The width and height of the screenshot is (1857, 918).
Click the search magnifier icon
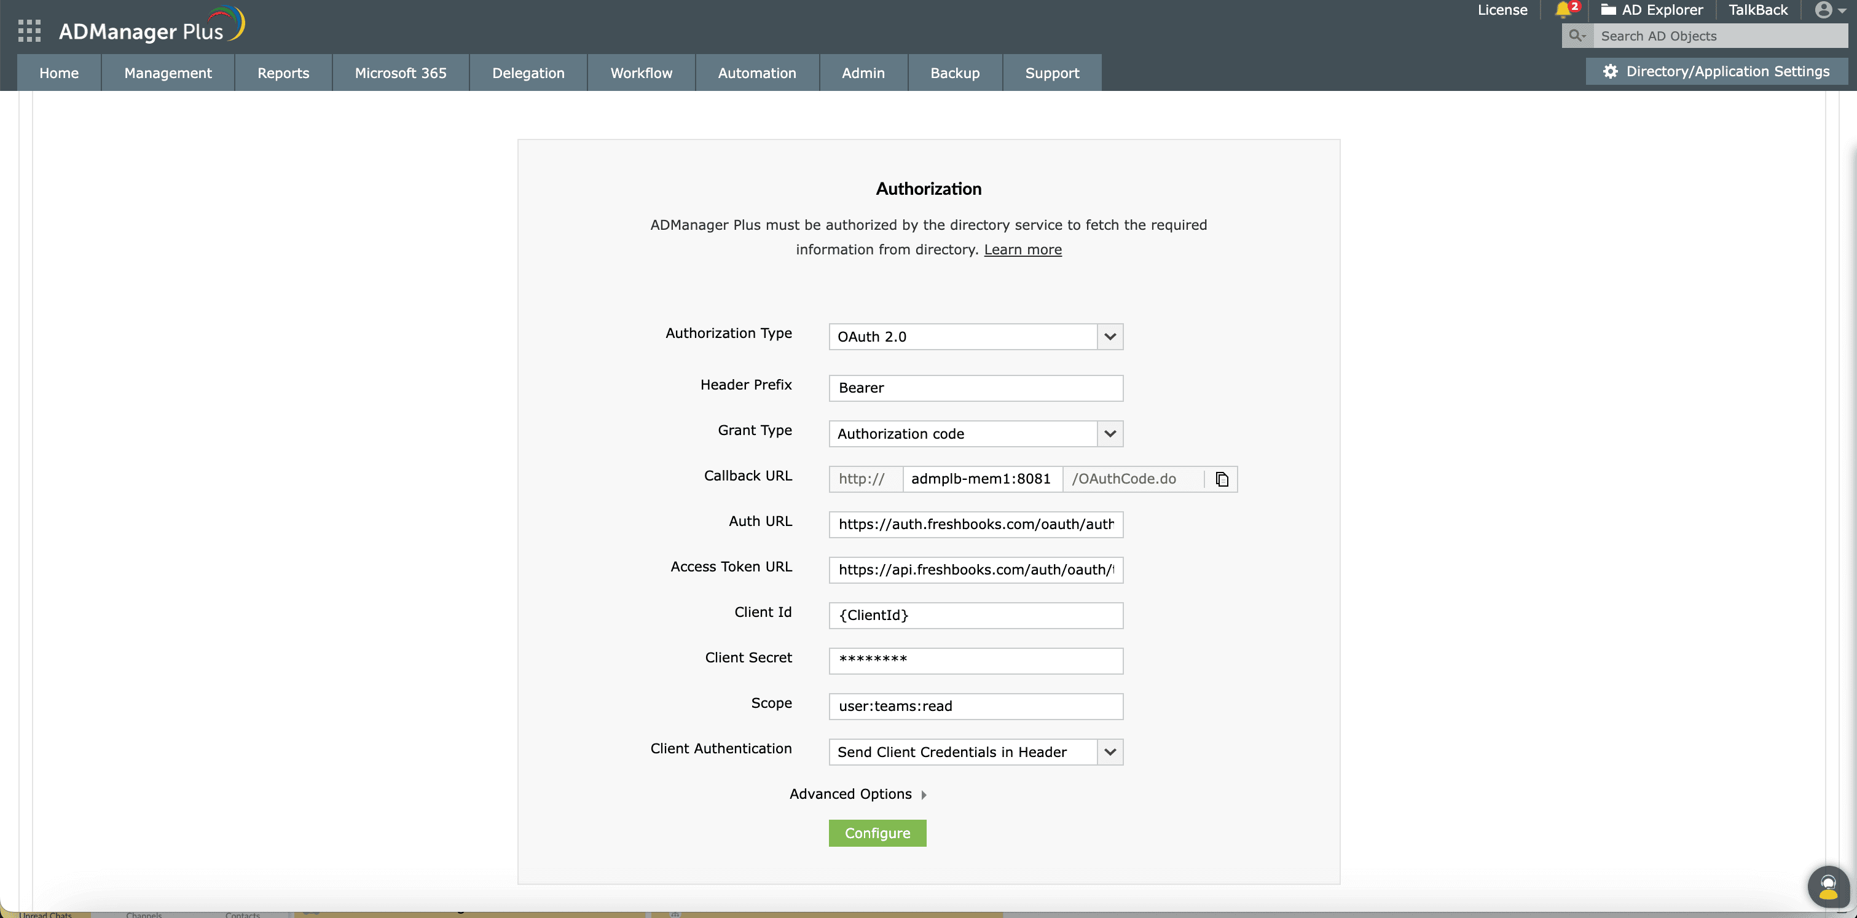(1576, 36)
